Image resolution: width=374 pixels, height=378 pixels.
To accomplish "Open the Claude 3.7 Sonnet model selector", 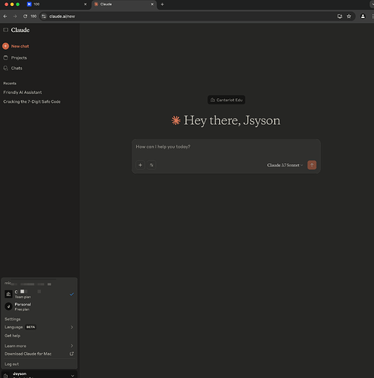I will (285, 165).
